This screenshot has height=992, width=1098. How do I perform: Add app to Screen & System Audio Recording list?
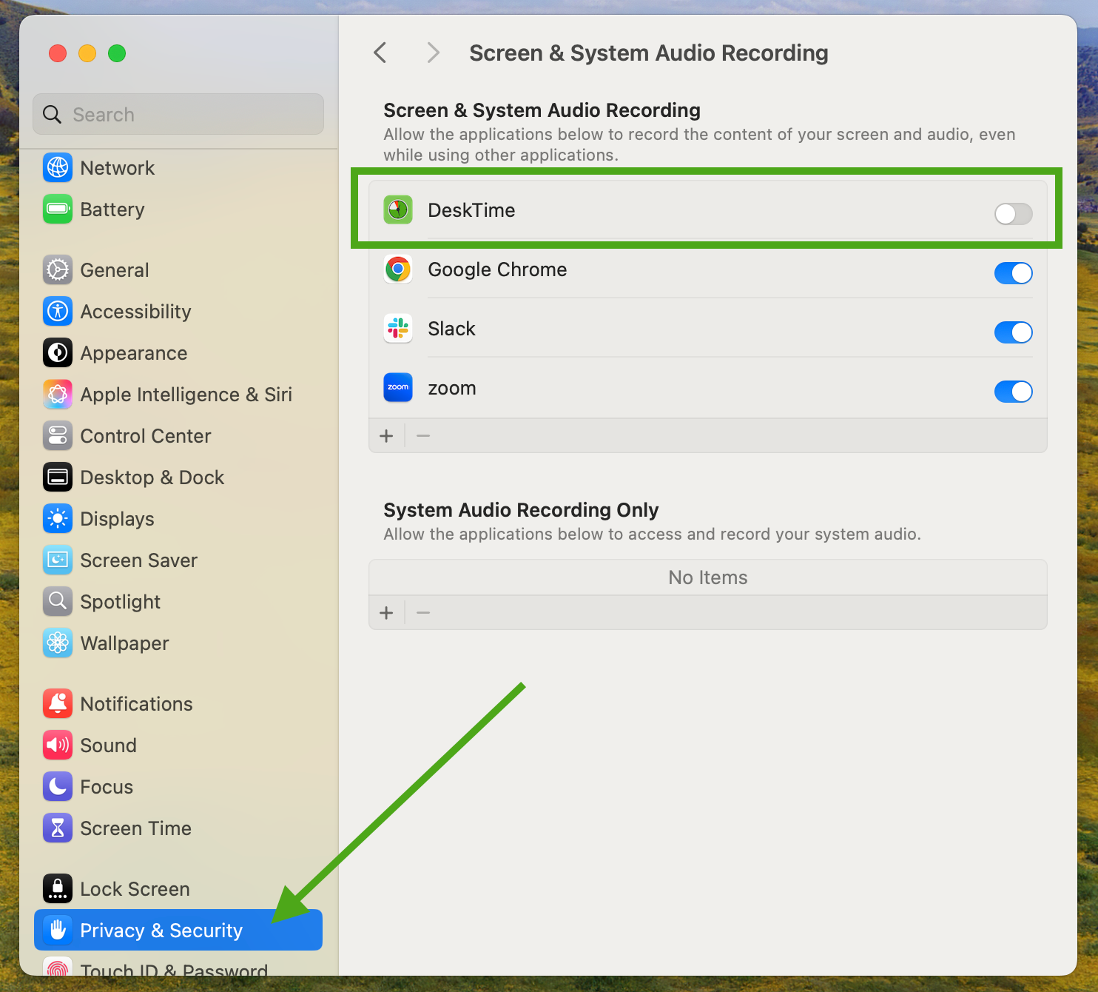point(386,436)
